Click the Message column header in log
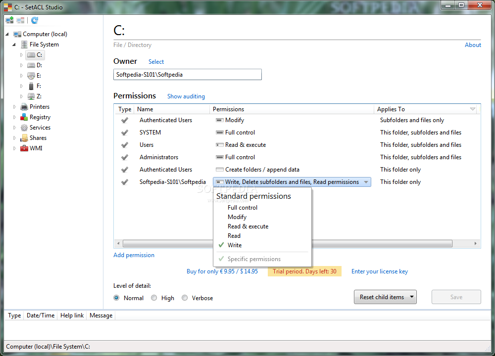 pos(101,315)
